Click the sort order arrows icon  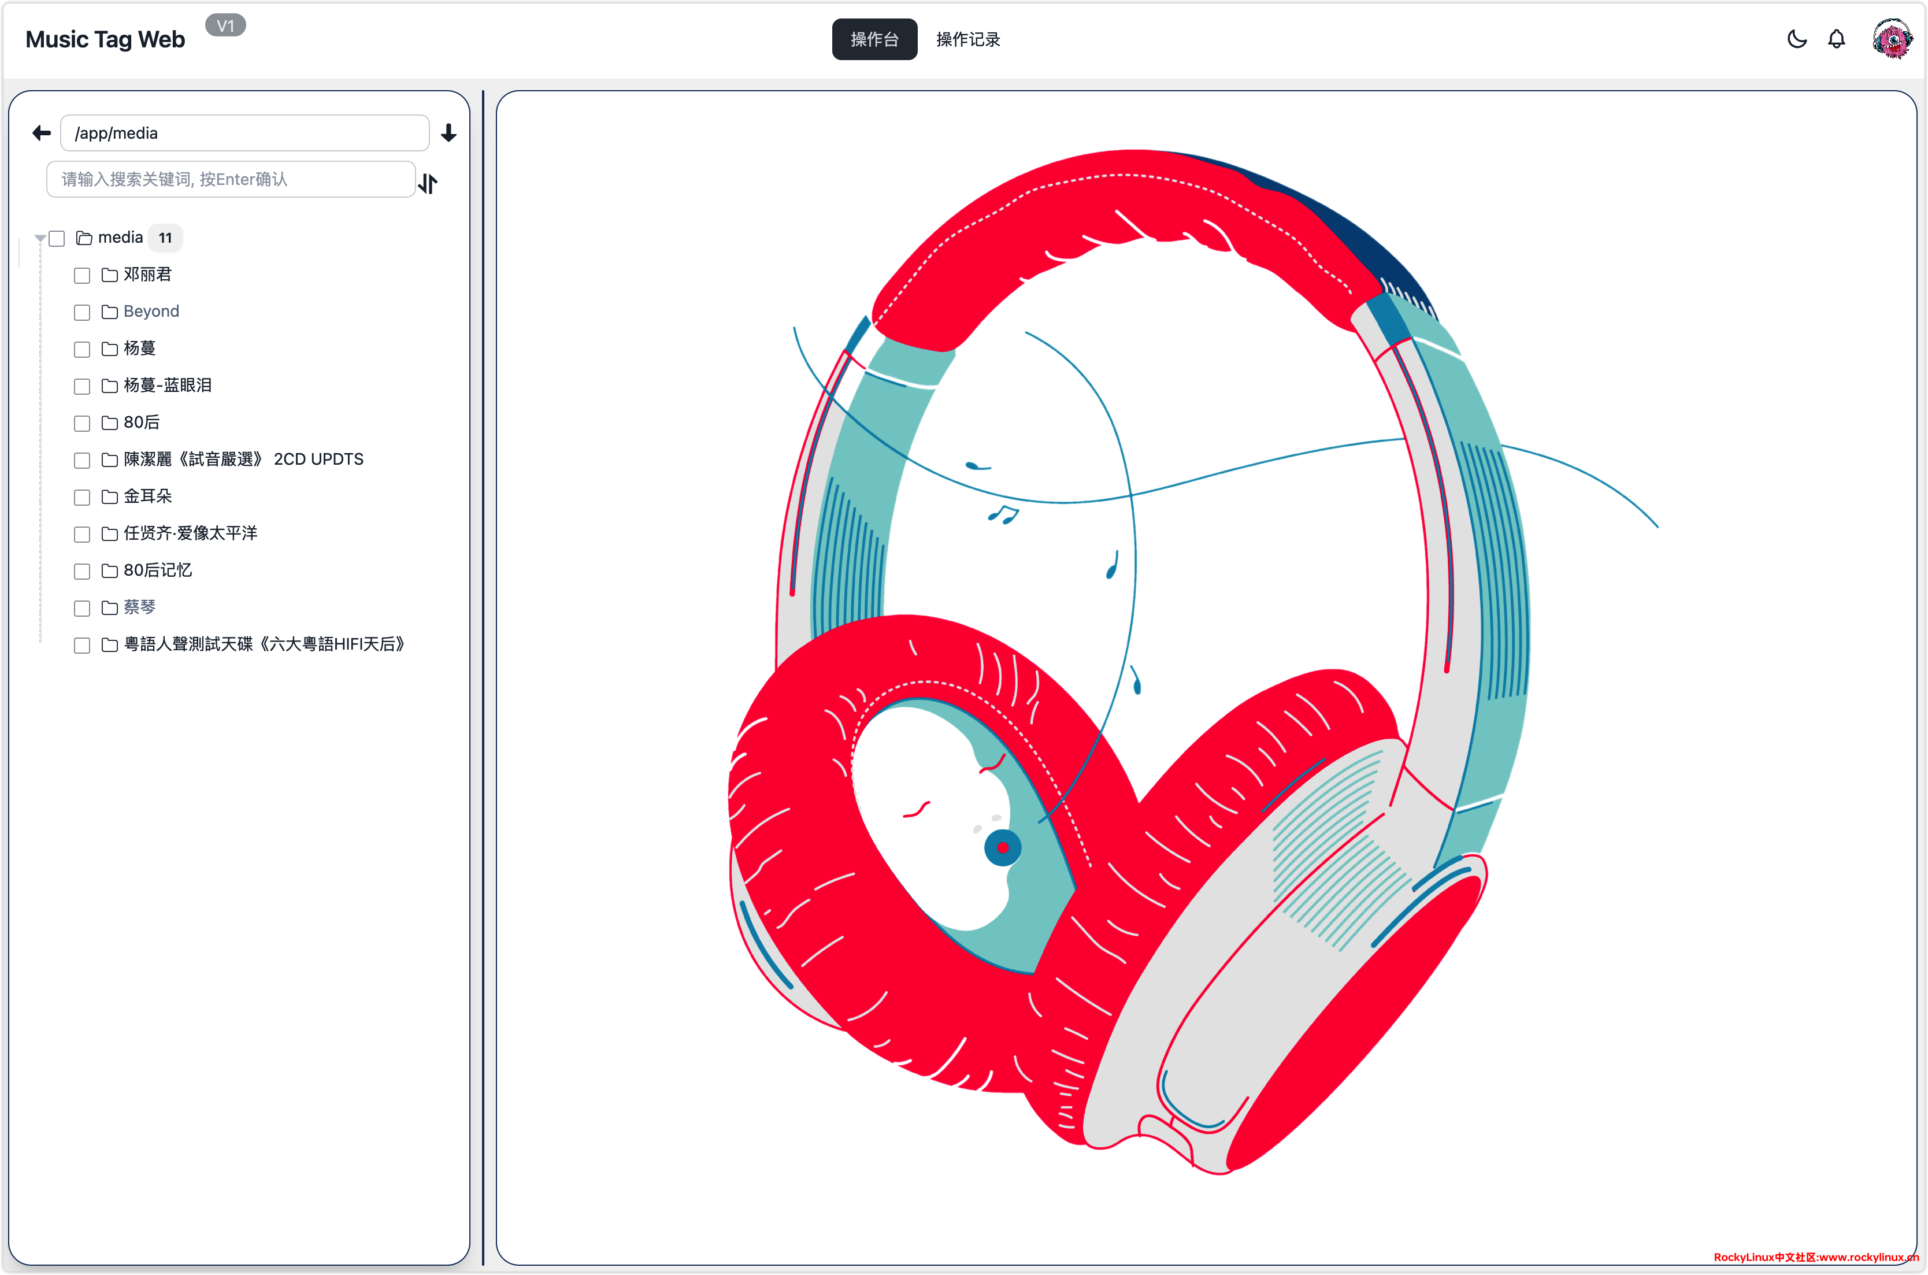coord(428,184)
